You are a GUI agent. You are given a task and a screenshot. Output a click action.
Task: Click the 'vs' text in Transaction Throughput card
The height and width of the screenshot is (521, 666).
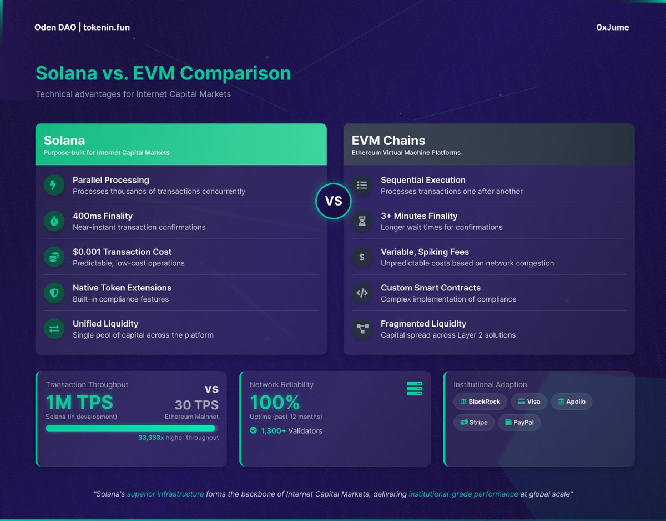211,388
